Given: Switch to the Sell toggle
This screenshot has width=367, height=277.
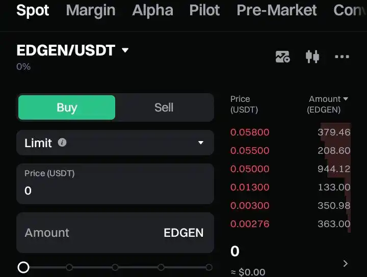Looking at the screenshot, I should tap(164, 107).
